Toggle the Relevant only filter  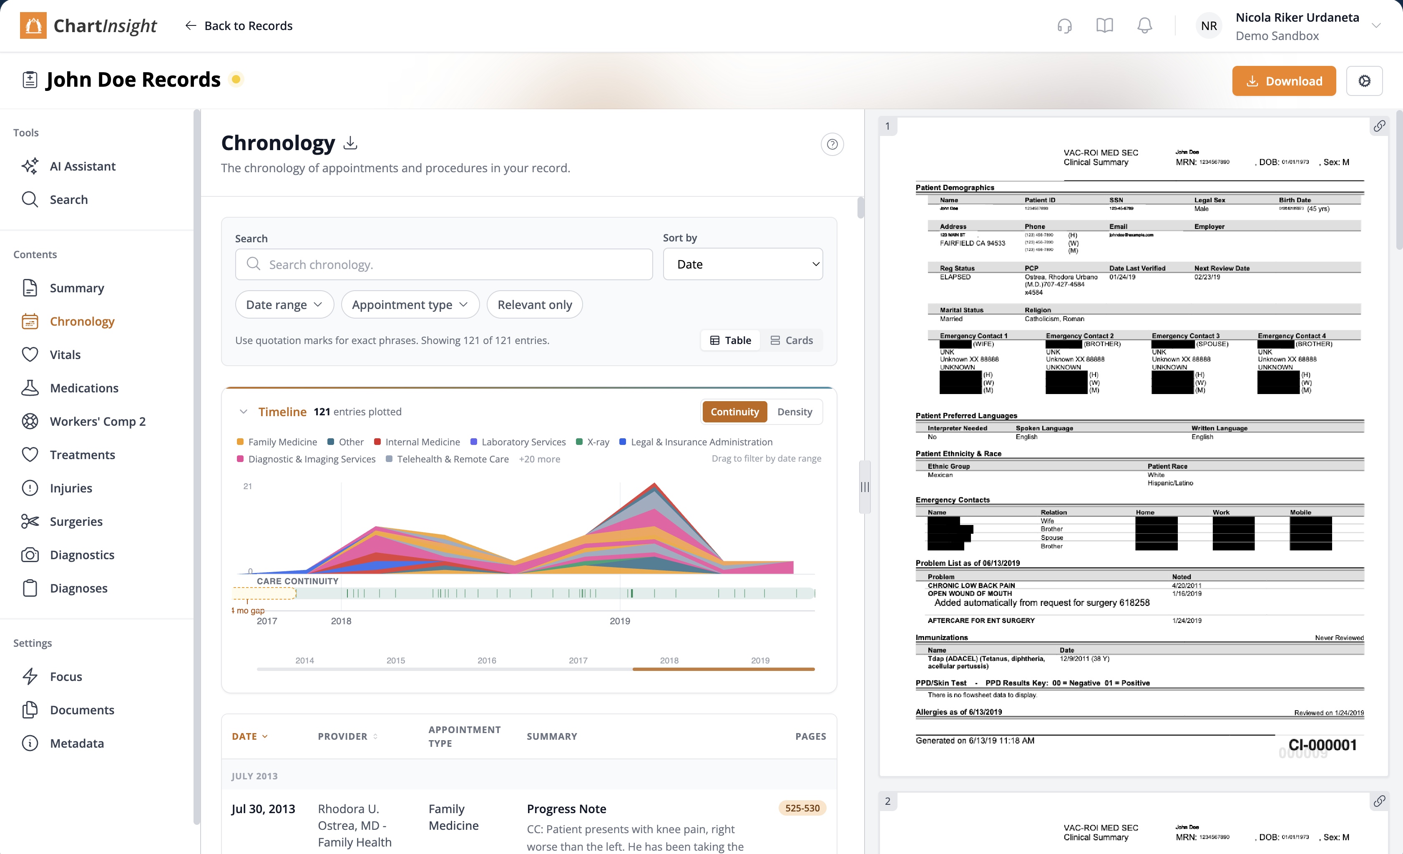(534, 304)
